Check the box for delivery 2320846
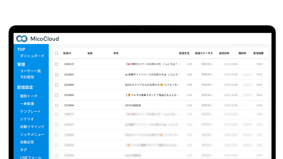The height and width of the screenshot is (159, 283). click(x=57, y=85)
